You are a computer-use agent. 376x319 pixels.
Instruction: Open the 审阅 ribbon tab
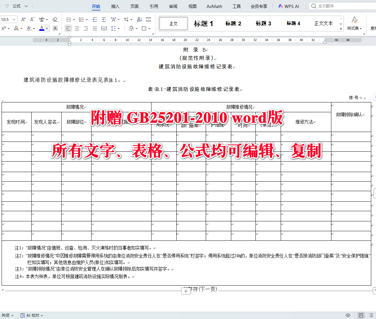(173, 6)
